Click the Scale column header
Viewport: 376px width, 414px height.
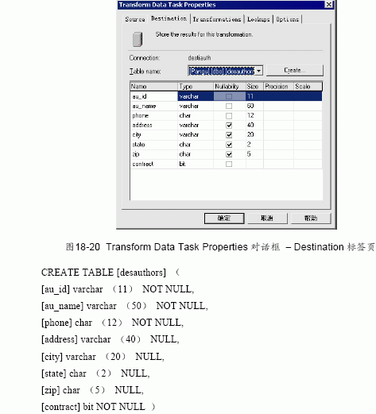[308, 87]
